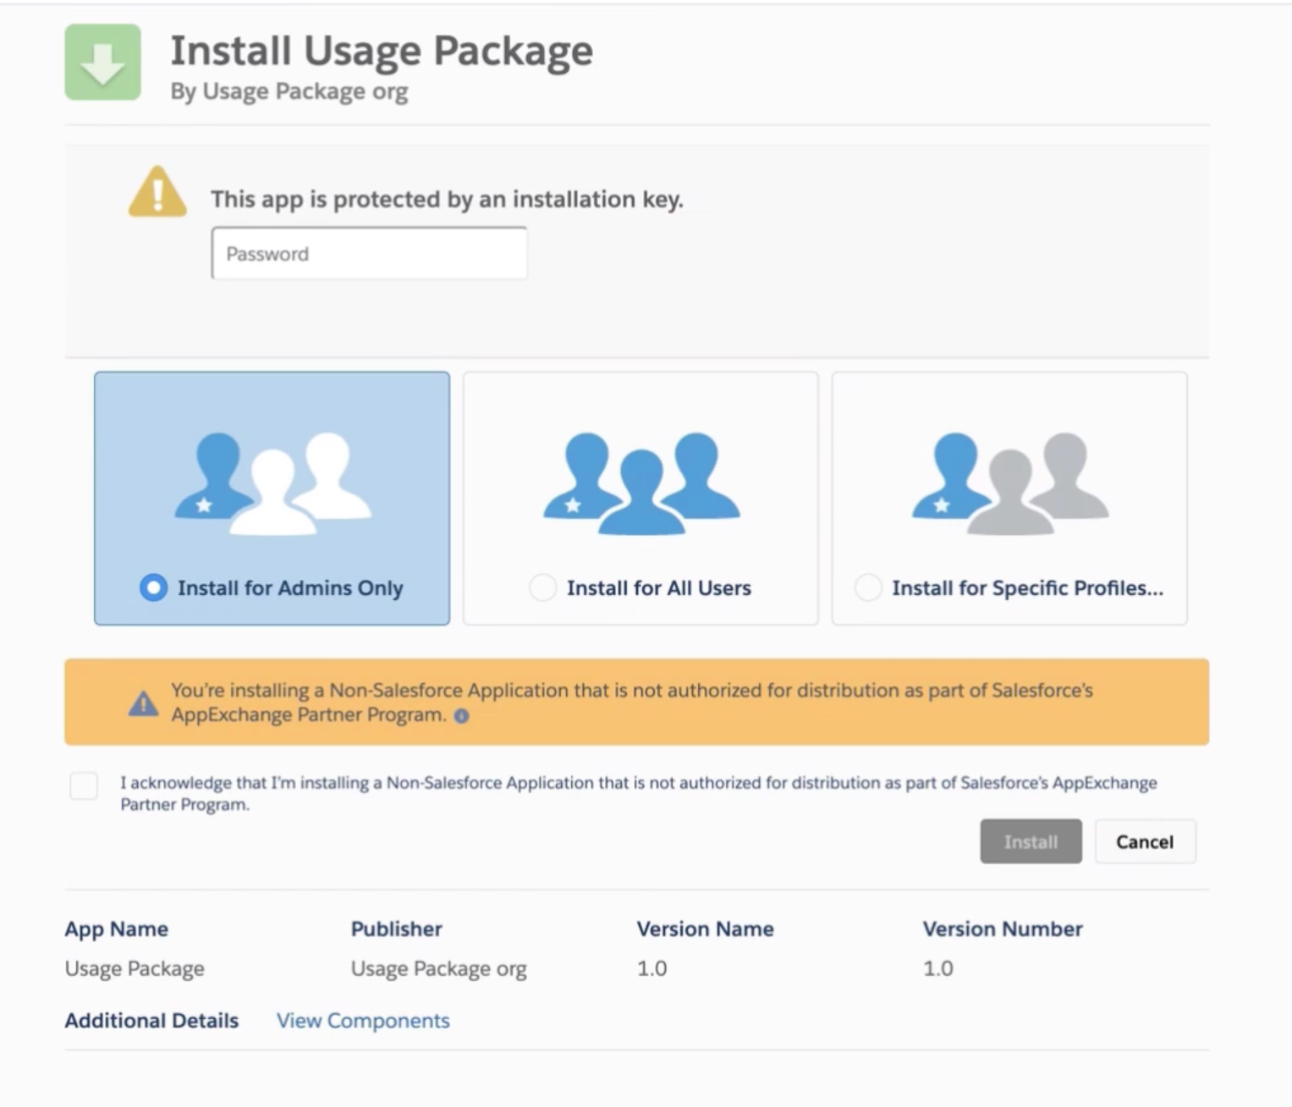The image size is (1292, 1107).
Task: Click the 'By Usage Package org' subtitle
Action: (x=289, y=91)
